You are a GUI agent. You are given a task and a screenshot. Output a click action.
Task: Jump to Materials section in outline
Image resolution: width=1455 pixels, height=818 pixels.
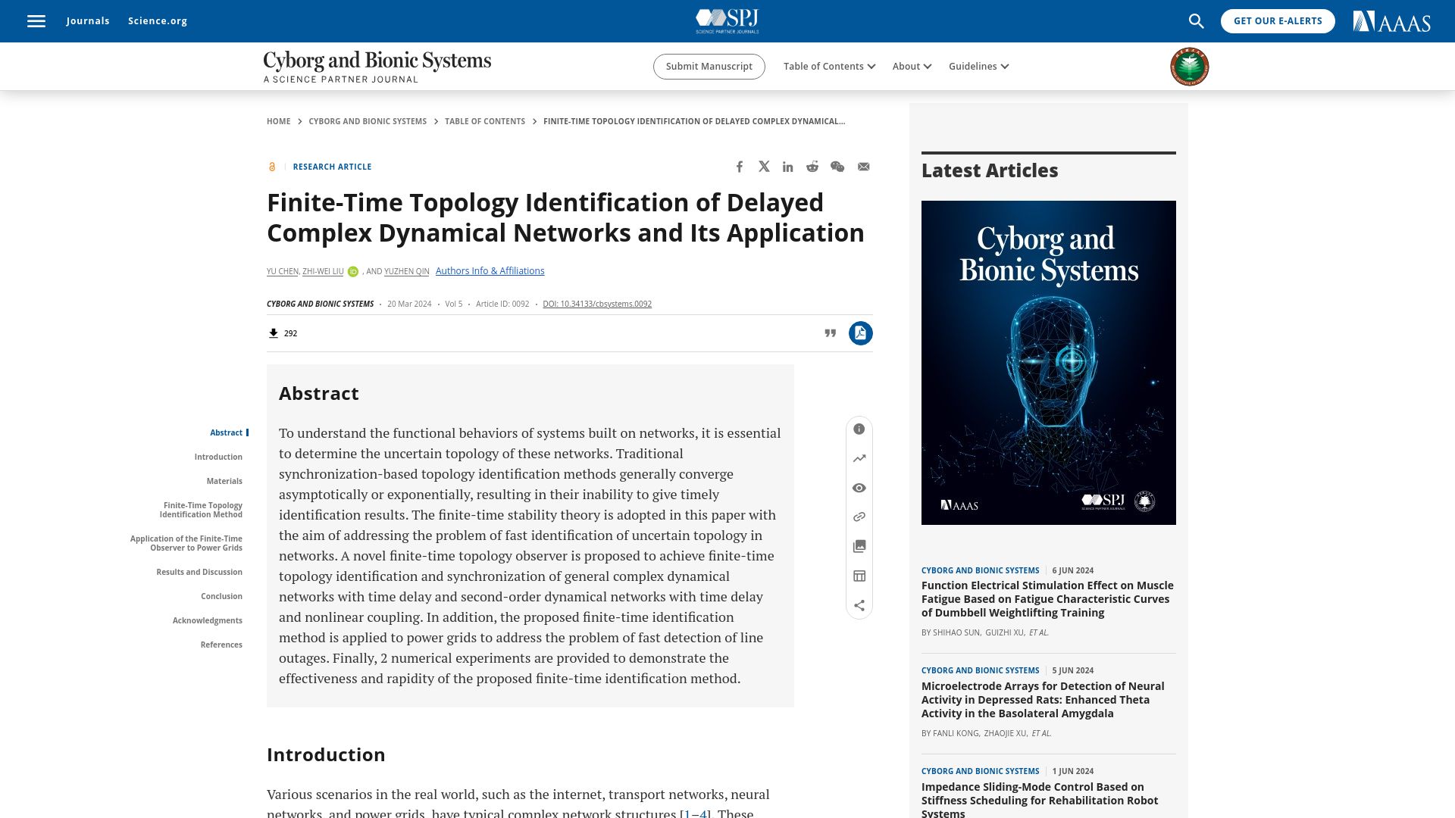(x=224, y=482)
